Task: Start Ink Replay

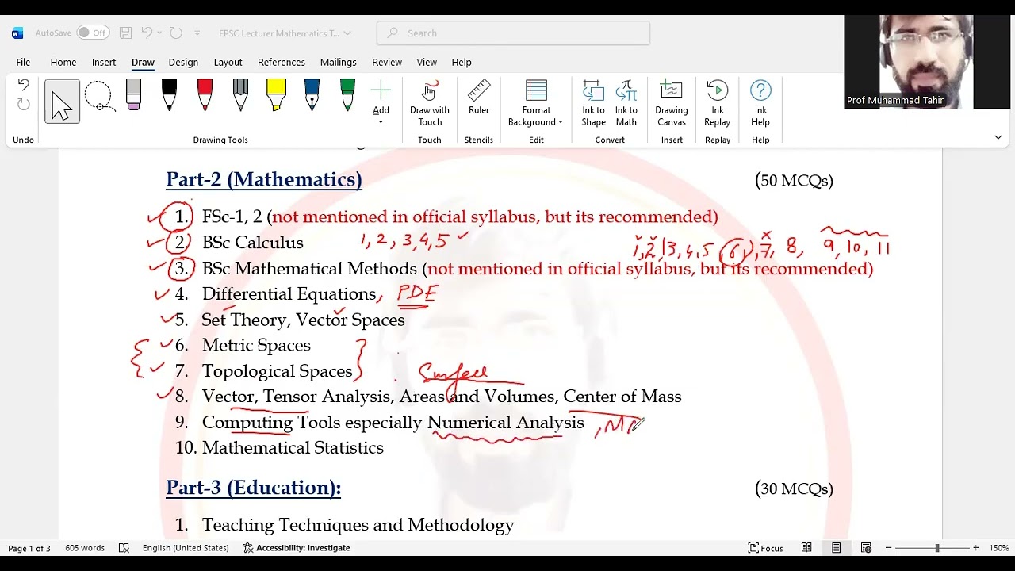Action: click(718, 103)
